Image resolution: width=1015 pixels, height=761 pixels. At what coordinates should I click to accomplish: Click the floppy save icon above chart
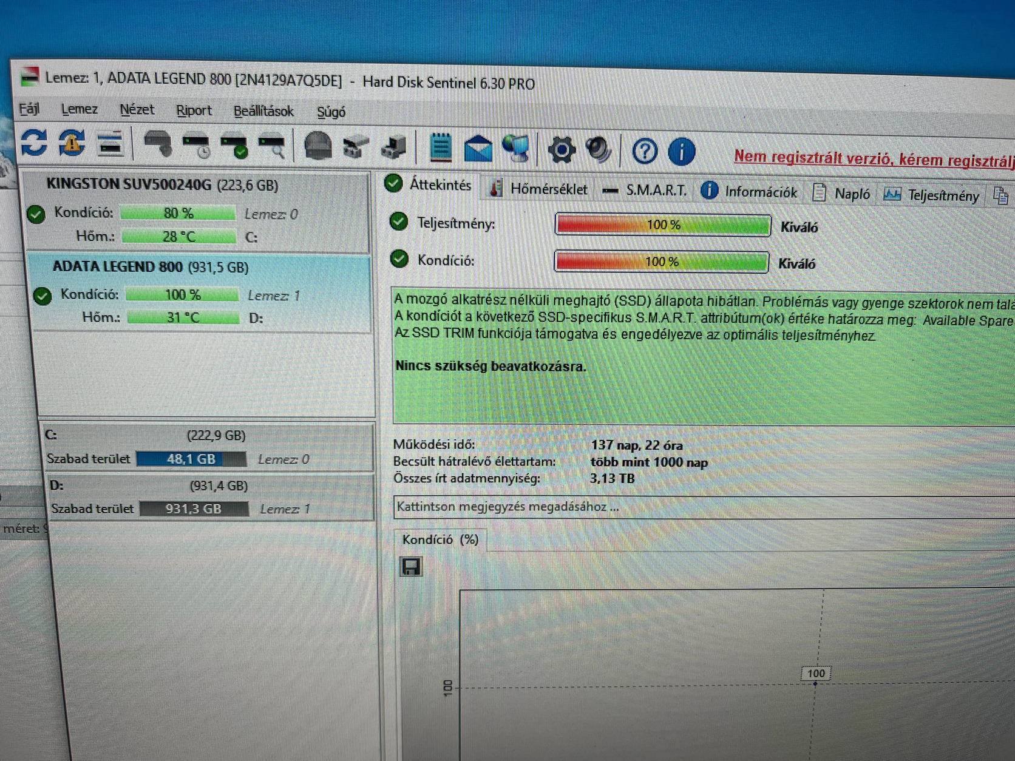point(411,567)
